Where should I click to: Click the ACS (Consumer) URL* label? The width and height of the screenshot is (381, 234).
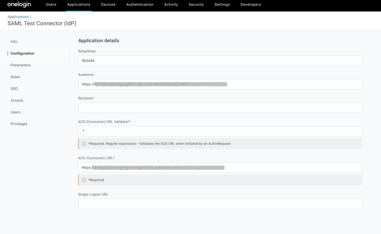pyautogui.click(x=96, y=158)
